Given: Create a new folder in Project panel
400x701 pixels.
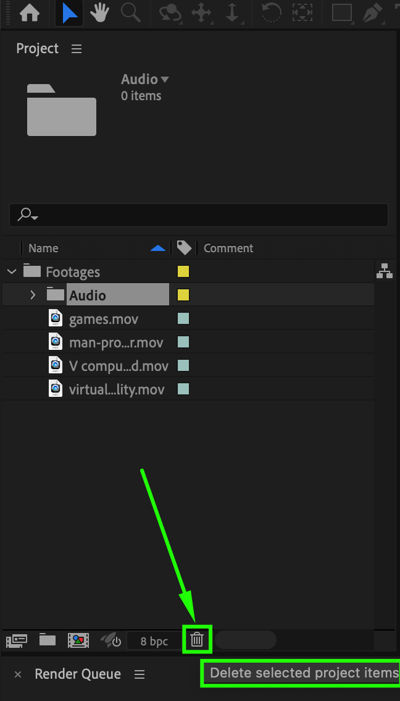Looking at the screenshot, I should coord(48,640).
